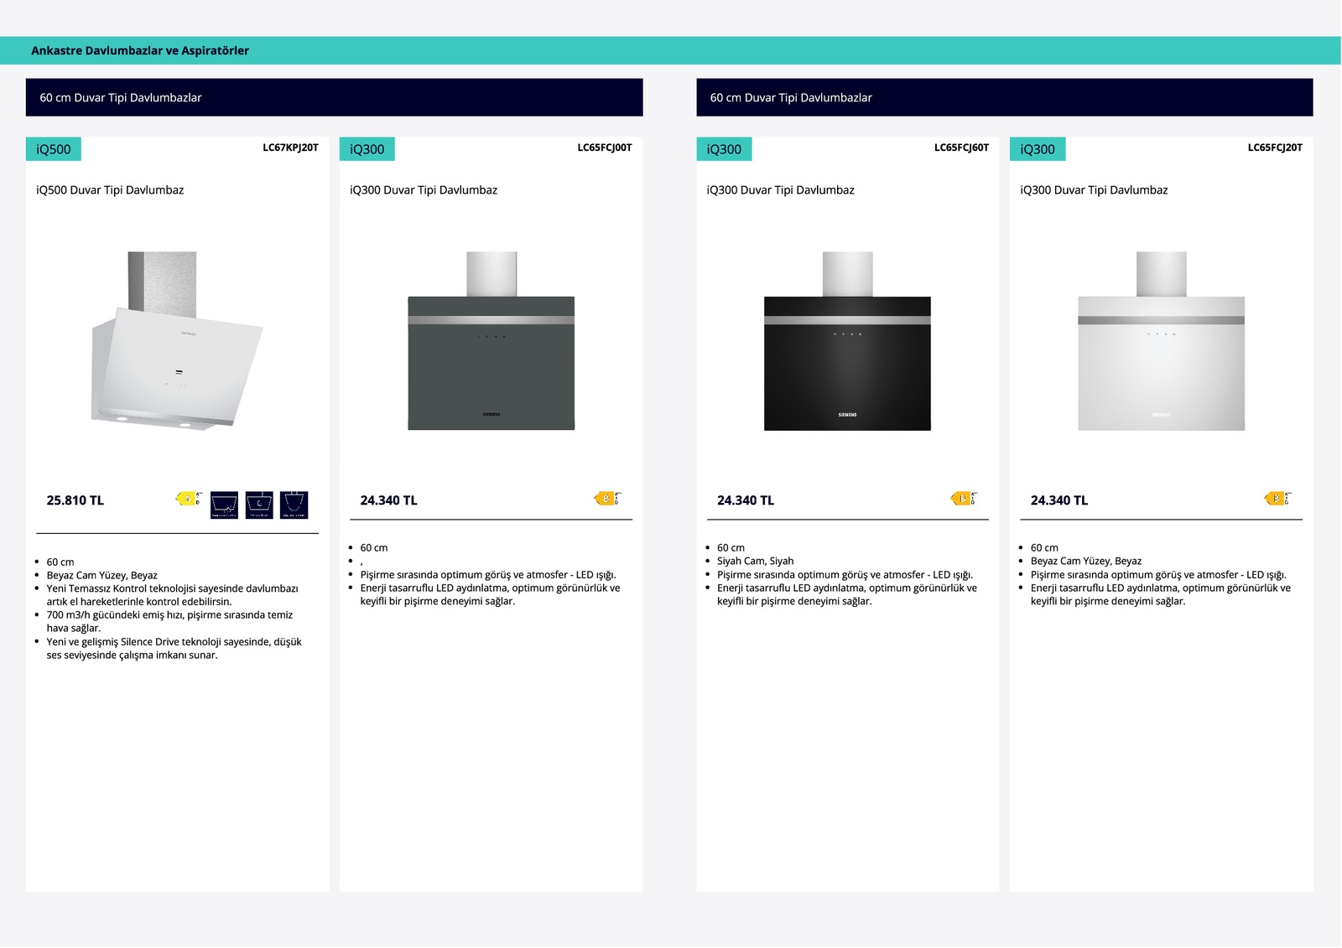The width and height of the screenshot is (1342, 948).
Task: Open the 'iQ300 Duvar Tipi Davlumbaz' title under LC65FCJ20T
Action: (x=1095, y=190)
